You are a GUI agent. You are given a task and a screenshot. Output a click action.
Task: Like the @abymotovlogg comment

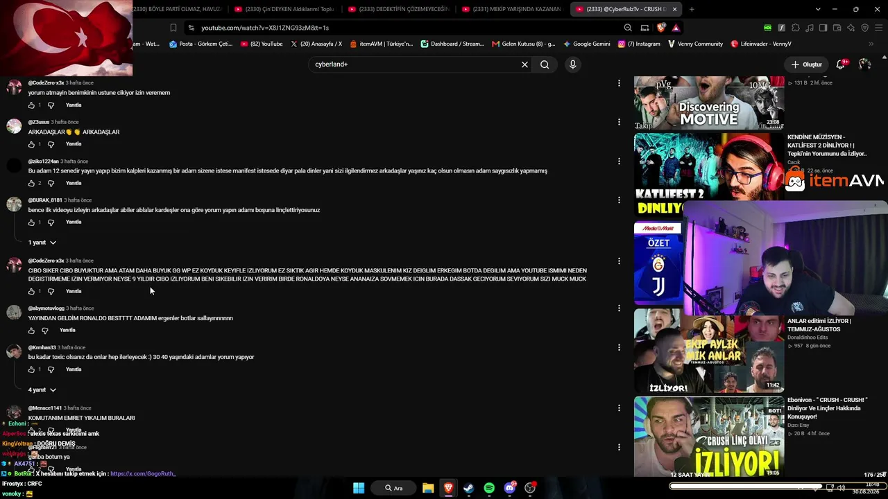31,331
